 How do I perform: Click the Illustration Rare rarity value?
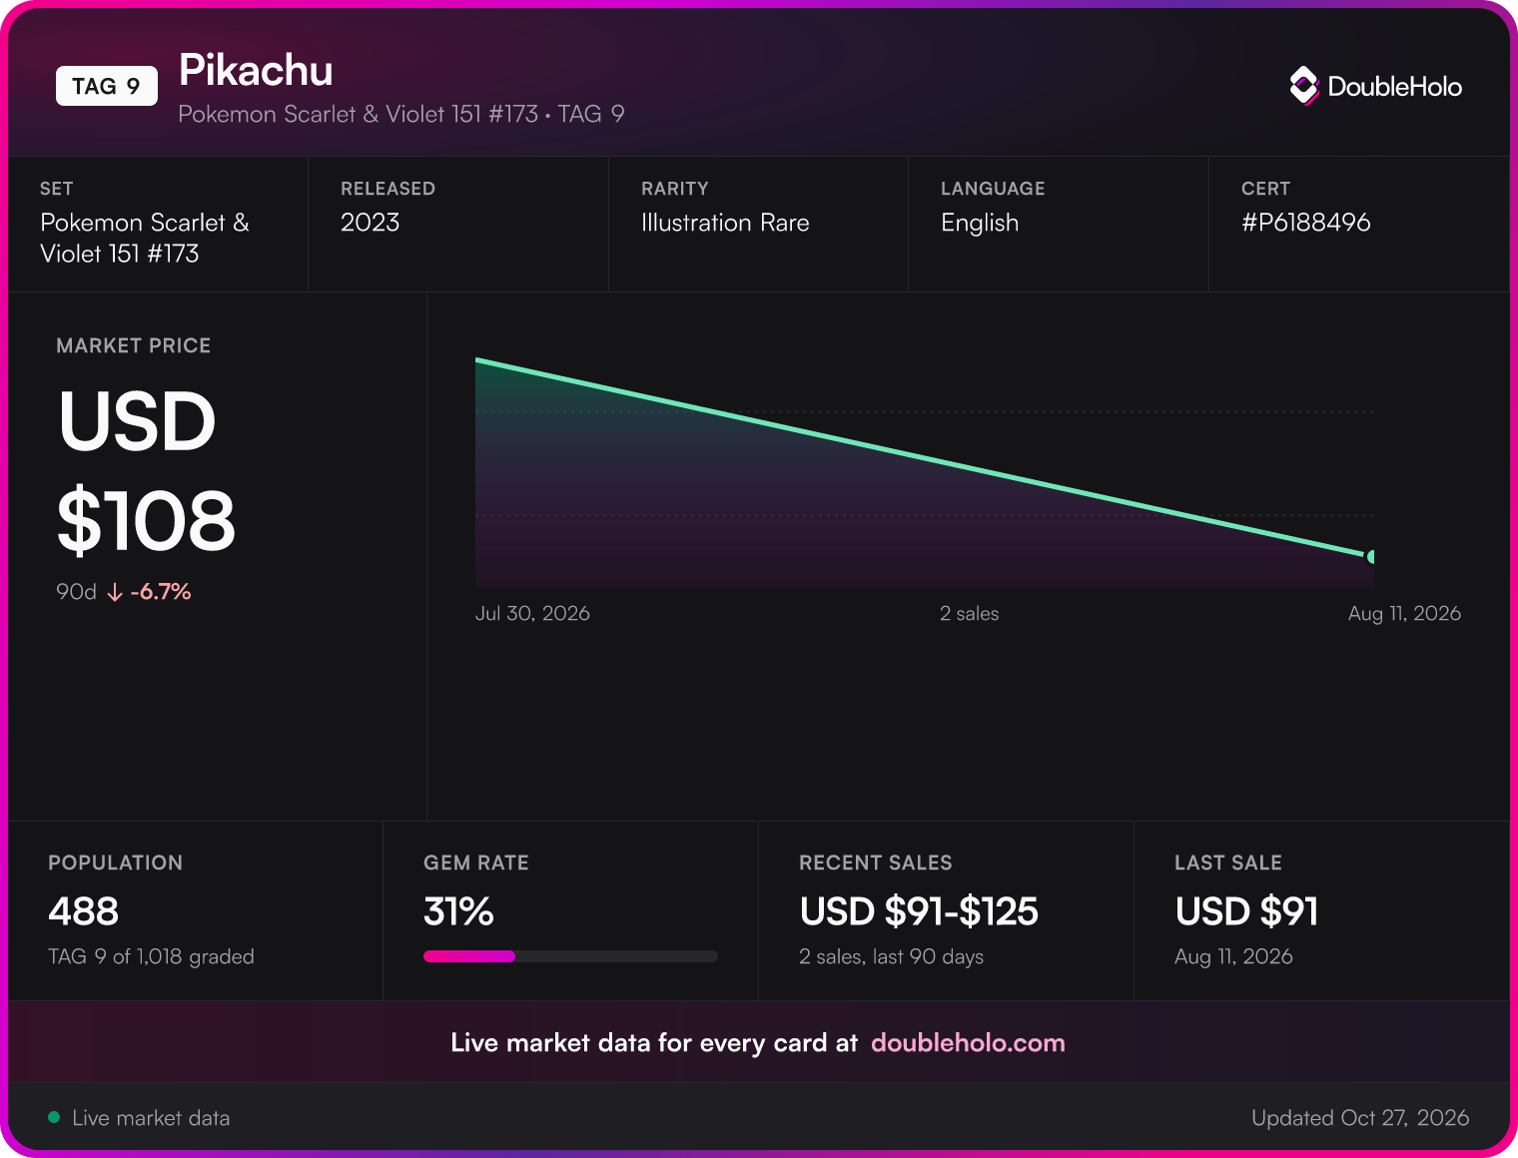725,223
